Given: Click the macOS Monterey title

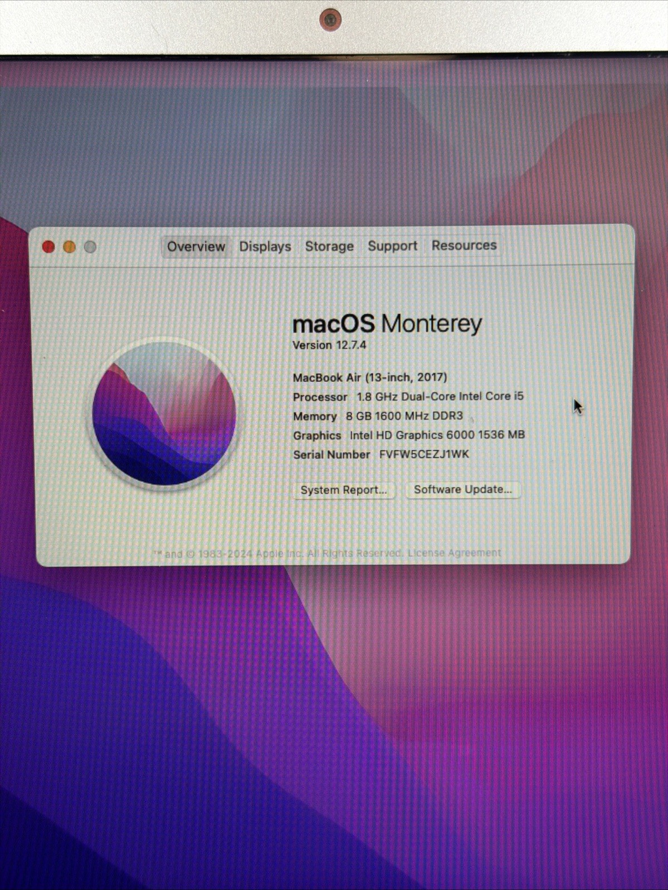Looking at the screenshot, I should point(387,323).
